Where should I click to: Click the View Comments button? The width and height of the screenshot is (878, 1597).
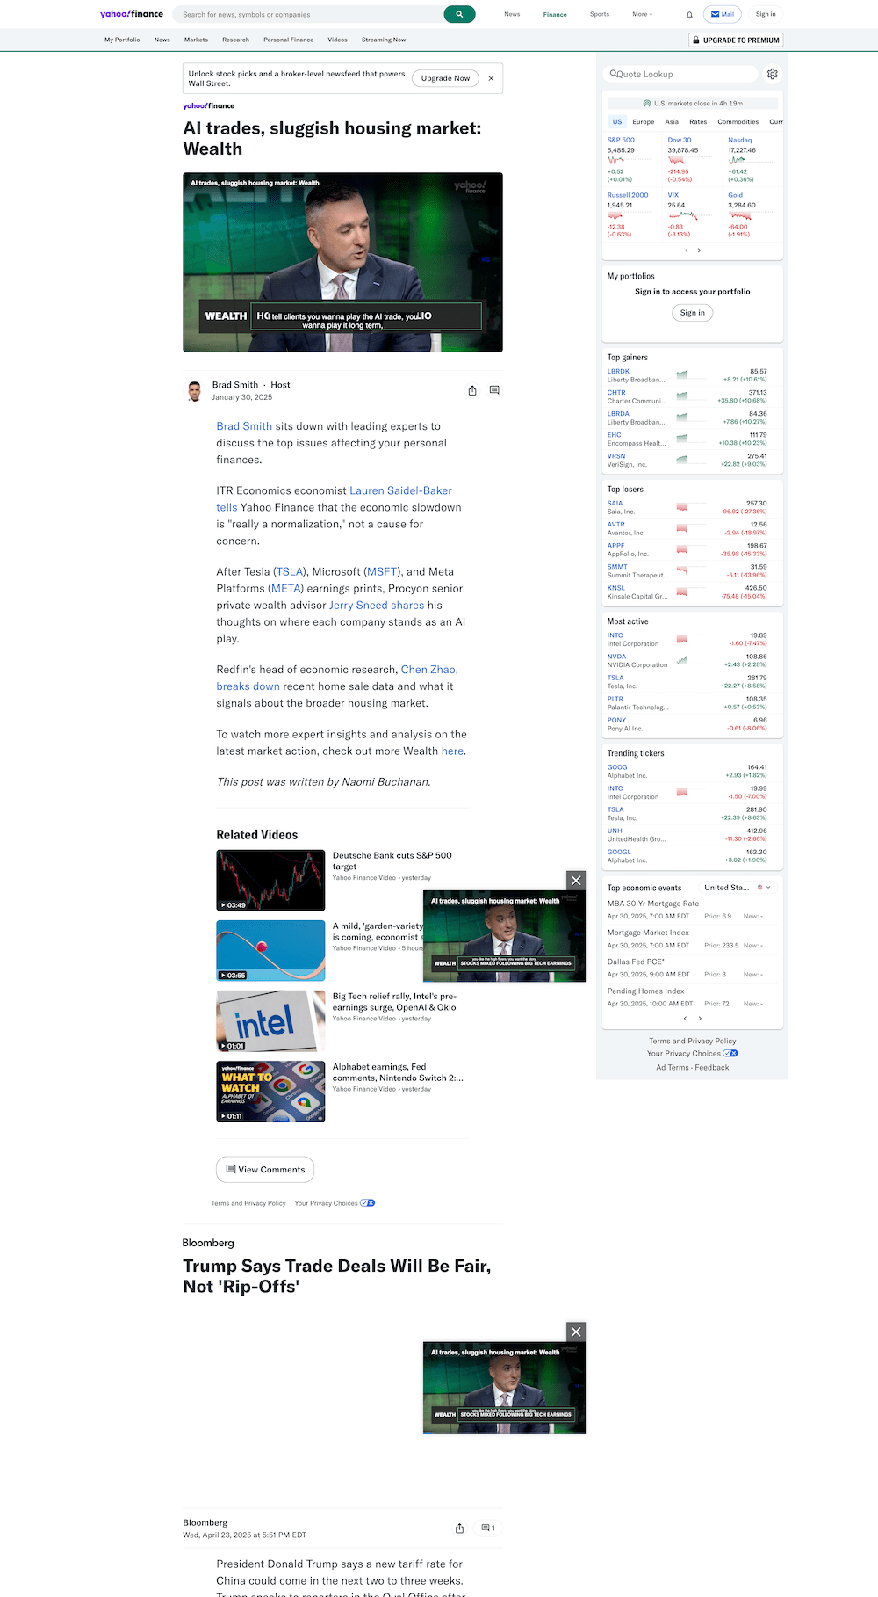point(265,1170)
